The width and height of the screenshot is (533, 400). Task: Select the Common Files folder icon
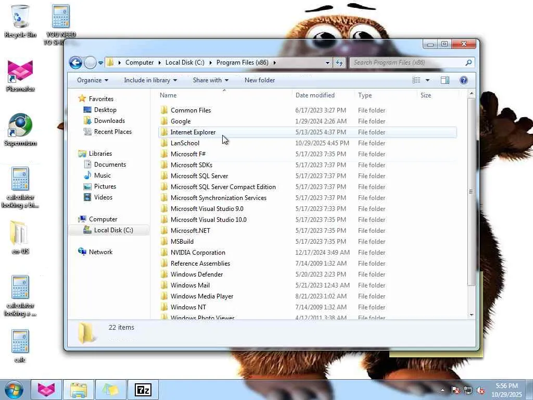[164, 110]
